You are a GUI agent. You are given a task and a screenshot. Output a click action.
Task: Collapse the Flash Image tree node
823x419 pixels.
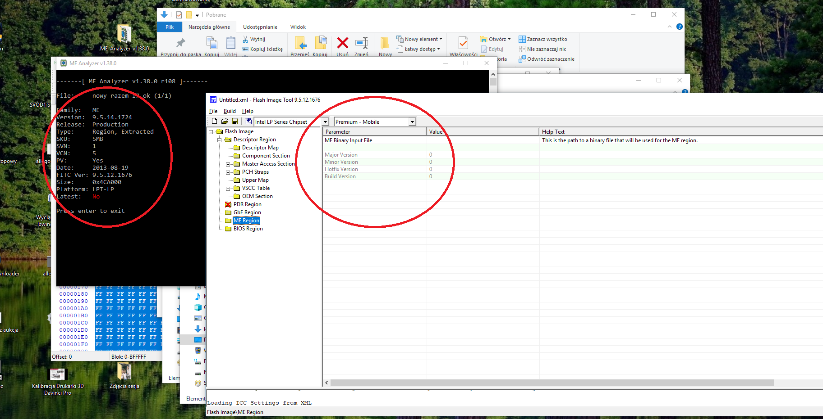[x=211, y=132]
